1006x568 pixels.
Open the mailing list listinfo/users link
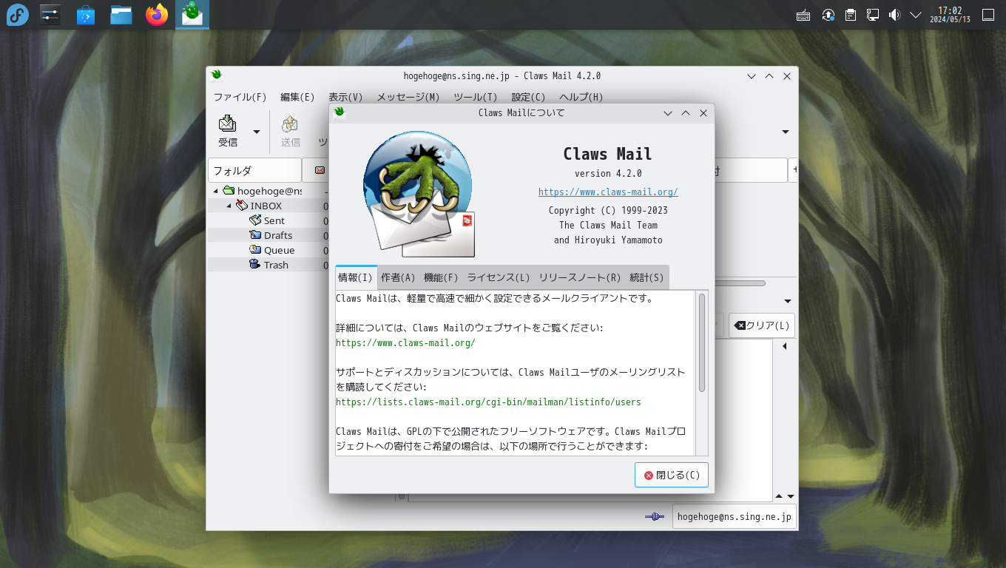[x=488, y=402]
